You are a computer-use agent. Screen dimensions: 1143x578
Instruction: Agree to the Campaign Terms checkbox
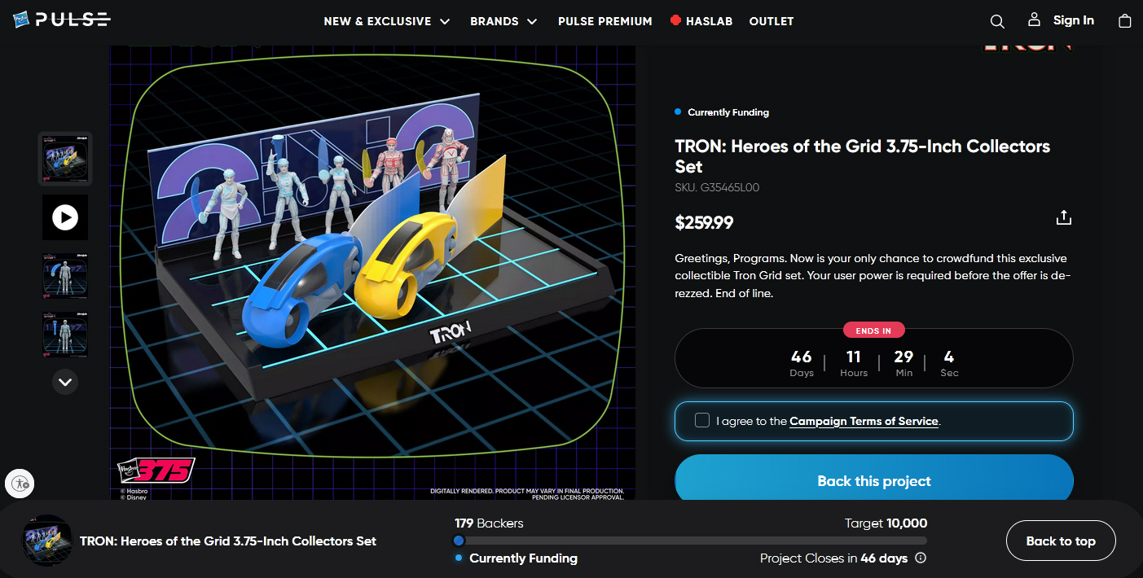702,421
